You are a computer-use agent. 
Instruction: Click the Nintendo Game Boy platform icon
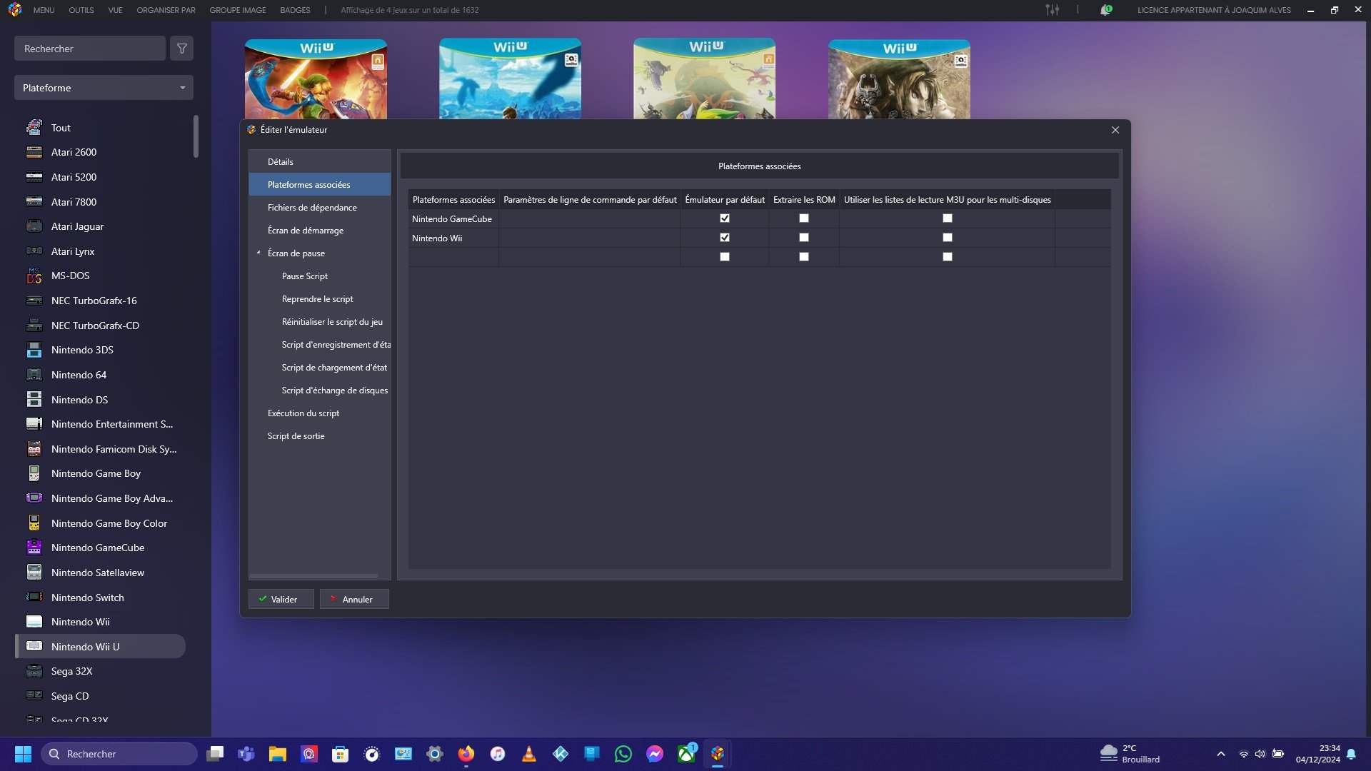click(x=34, y=473)
